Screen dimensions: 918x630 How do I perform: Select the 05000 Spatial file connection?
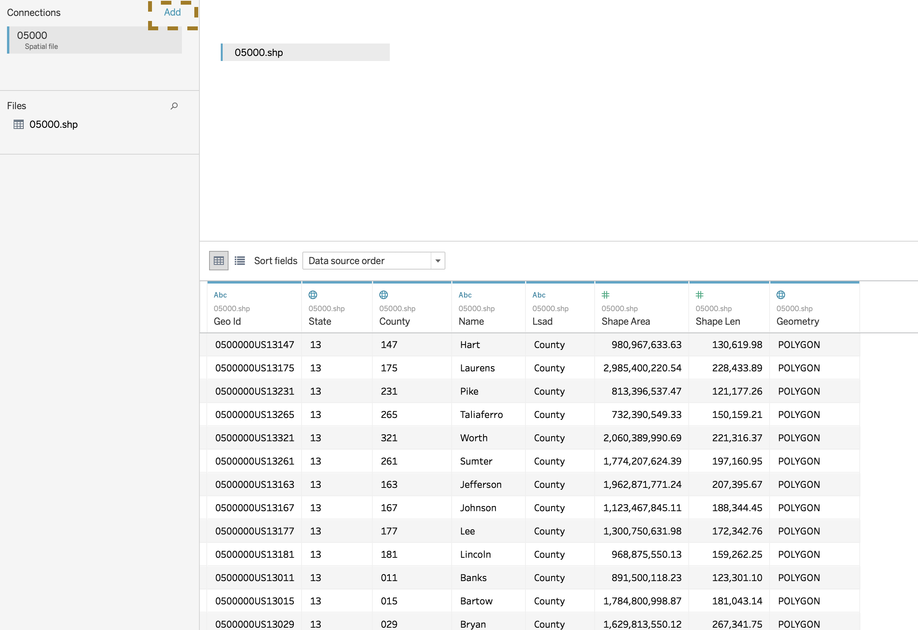click(x=94, y=40)
